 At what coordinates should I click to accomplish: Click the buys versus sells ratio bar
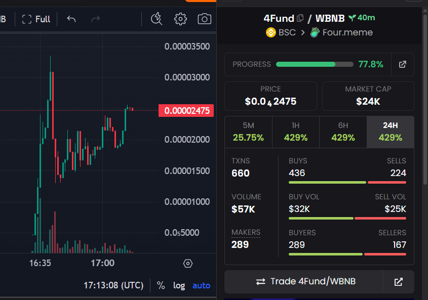[x=347, y=183]
